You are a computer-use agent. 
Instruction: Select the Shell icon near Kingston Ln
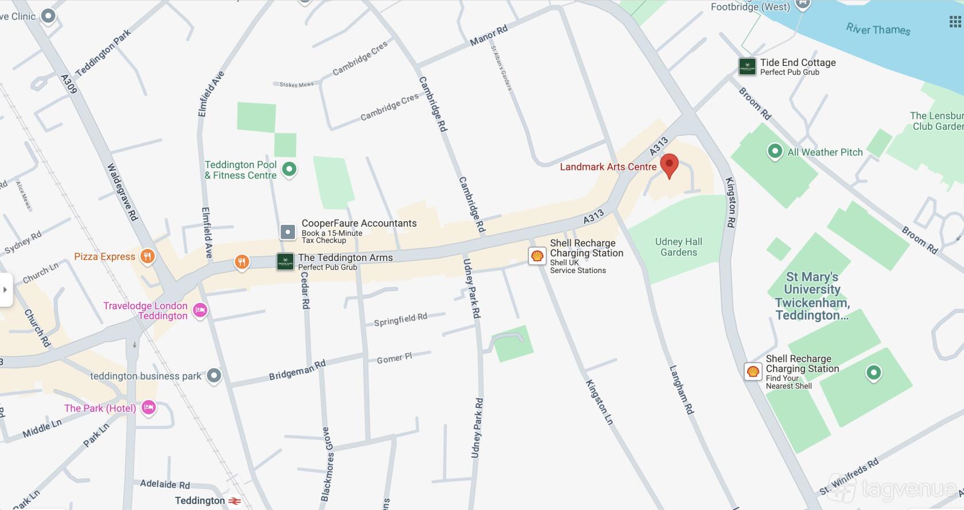coord(537,256)
